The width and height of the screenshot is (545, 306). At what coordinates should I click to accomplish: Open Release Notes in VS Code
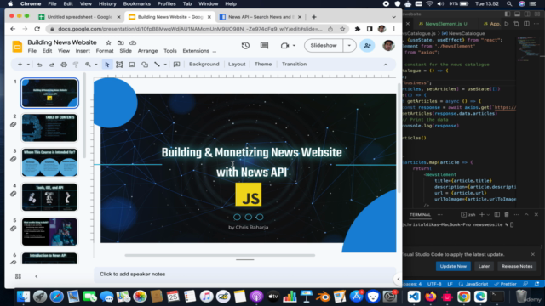[x=517, y=266]
